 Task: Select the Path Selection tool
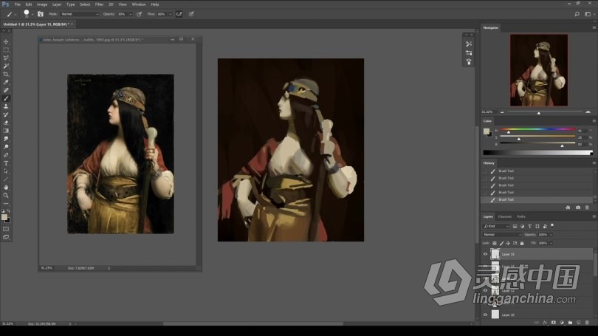[6, 171]
